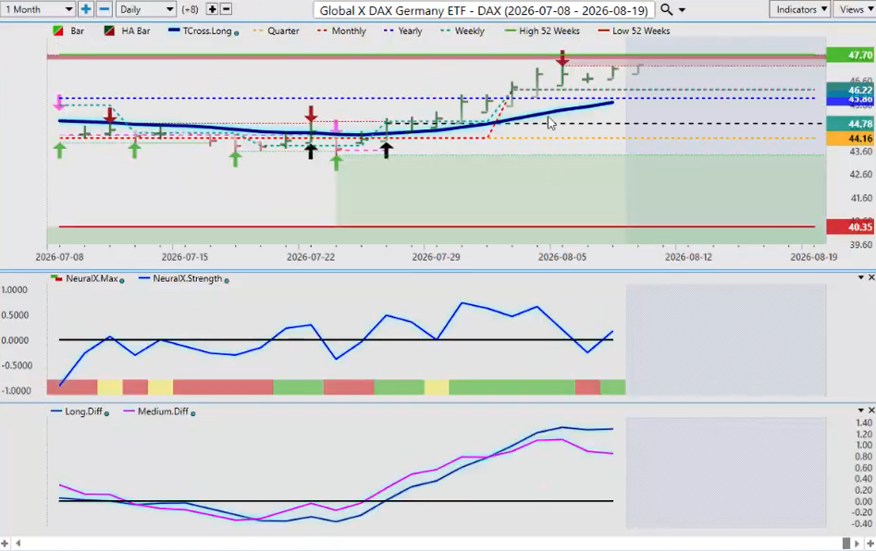Viewport: 876px width, 551px height.
Task: Open the dropdown arrow next to search
Action: tap(682, 10)
